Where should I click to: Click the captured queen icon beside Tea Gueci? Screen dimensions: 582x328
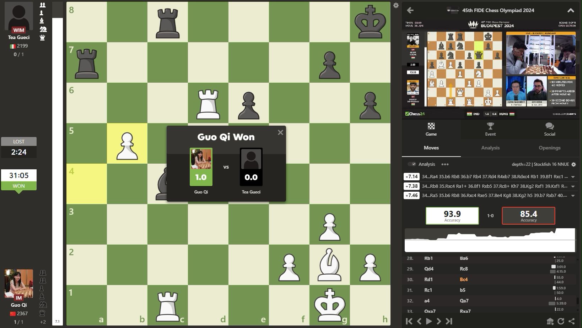point(43,37)
